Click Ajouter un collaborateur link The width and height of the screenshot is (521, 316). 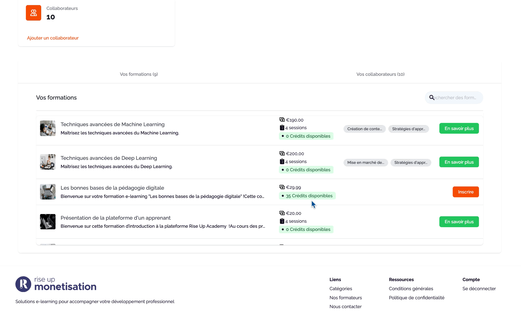(x=53, y=38)
